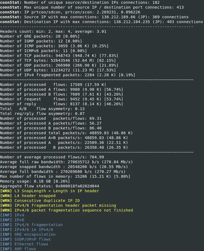Click the 'ARP flows' info line
The height and width of the screenshot is (251, 204).
coord(25,249)
